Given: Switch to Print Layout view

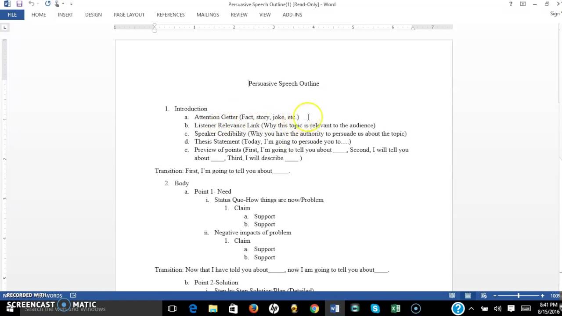Looking at the screenshot, I should click(x=468, y=295).
